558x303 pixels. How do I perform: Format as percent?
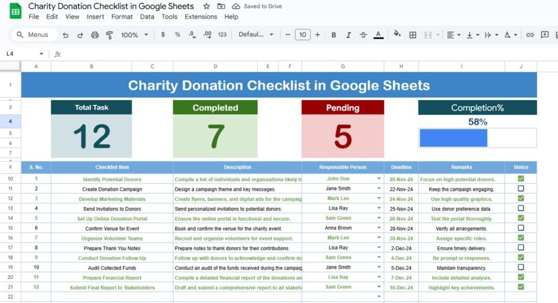coord(178,34)
